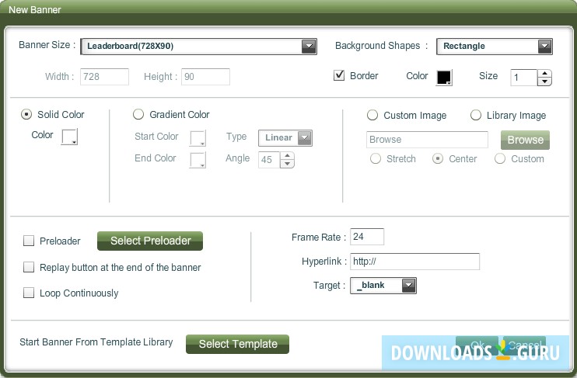
Task: Click the image Browse path field
Action: (x=427, y=140)
